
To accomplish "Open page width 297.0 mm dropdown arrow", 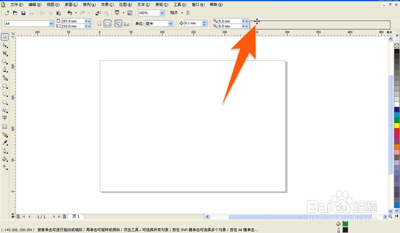I will [x=86, y=21].
